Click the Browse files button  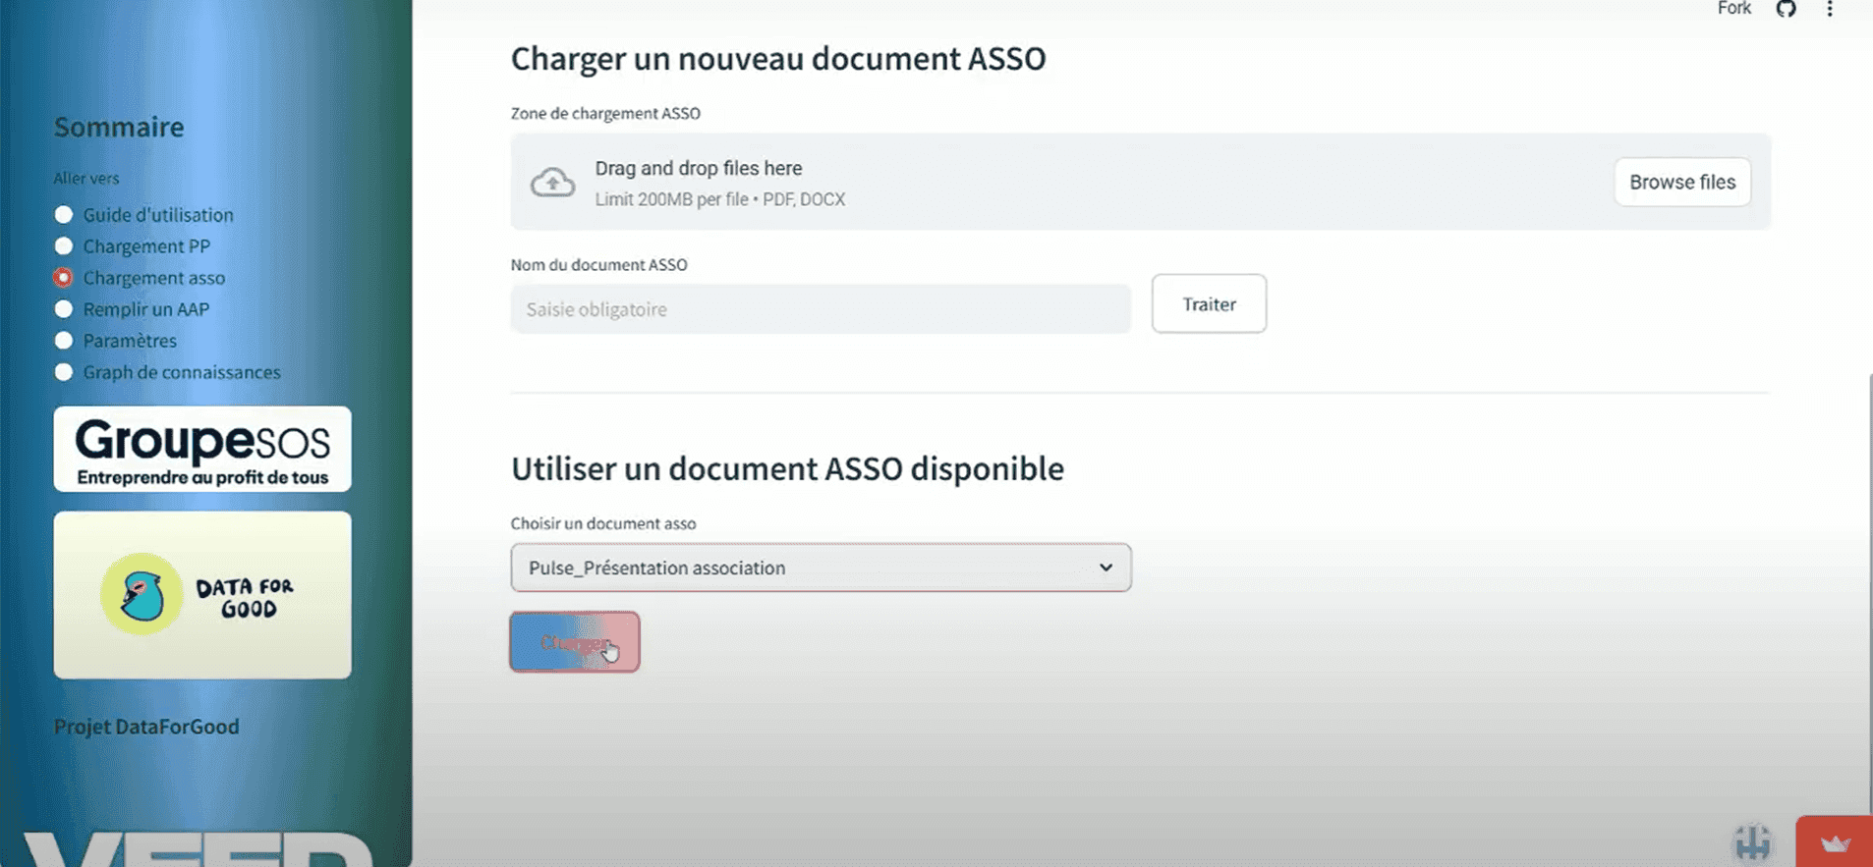1681,183
